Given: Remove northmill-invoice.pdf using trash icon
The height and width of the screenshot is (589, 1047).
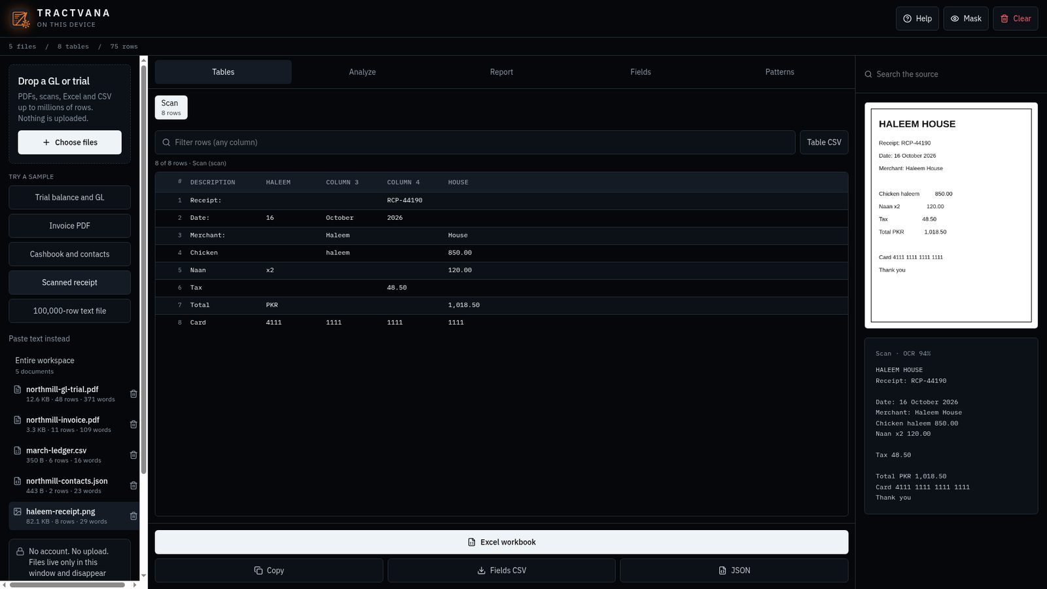Looking at the screenshot, I should [x=133, y=425].
